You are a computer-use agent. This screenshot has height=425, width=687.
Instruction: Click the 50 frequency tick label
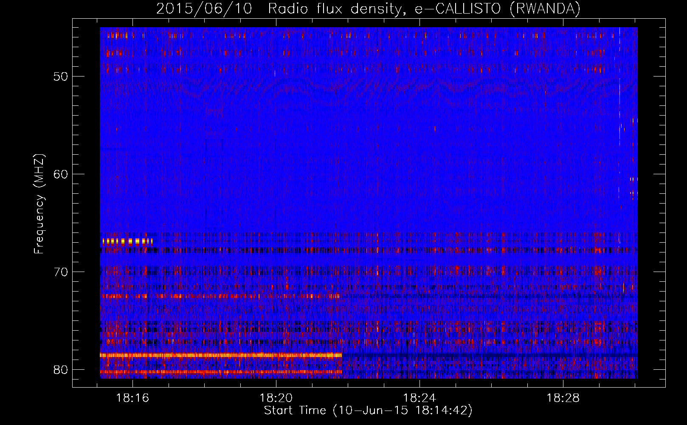coord(61,76)
